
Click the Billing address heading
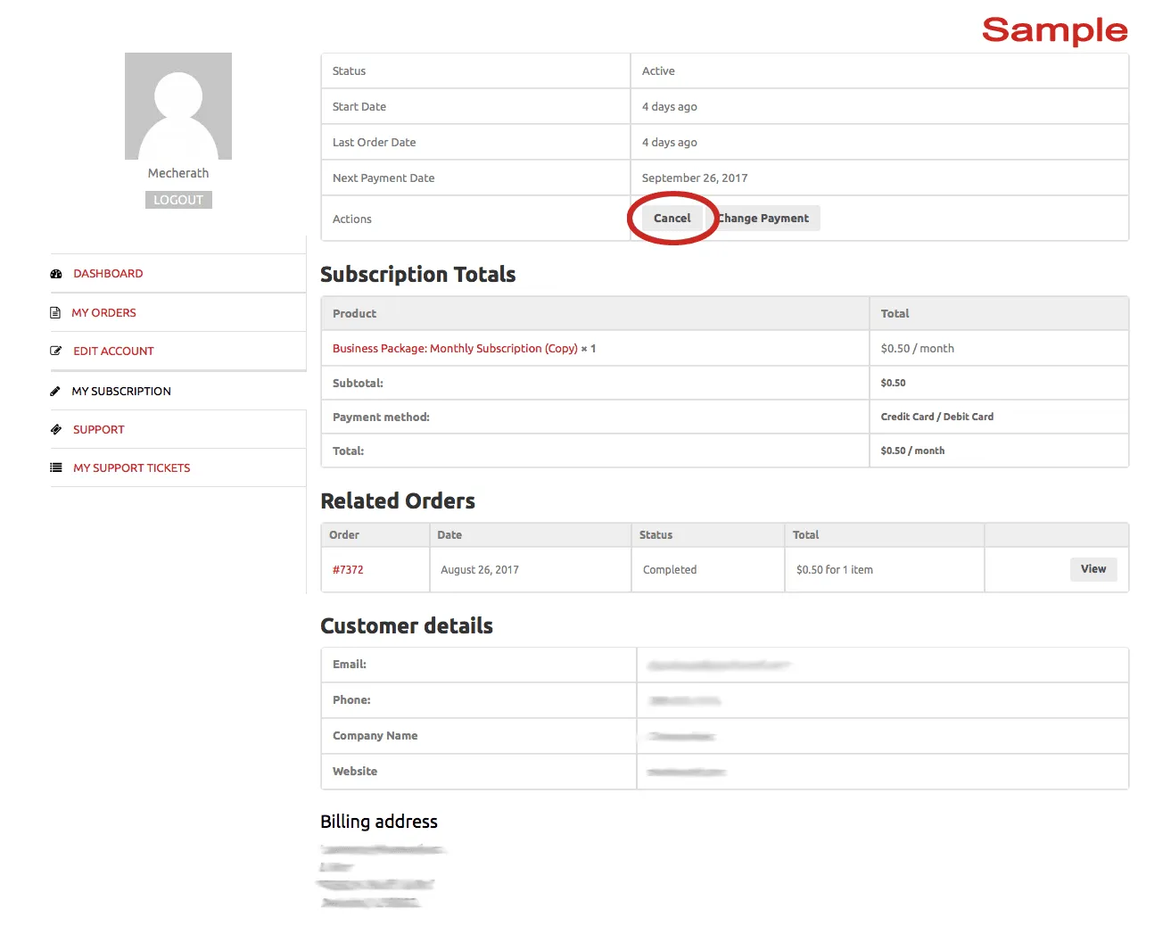pyautogui.click(x=379, y=821)
